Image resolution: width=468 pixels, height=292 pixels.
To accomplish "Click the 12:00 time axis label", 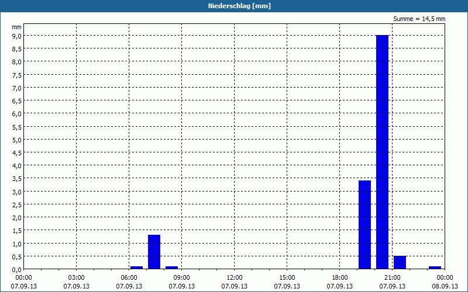I will (235, 278).
